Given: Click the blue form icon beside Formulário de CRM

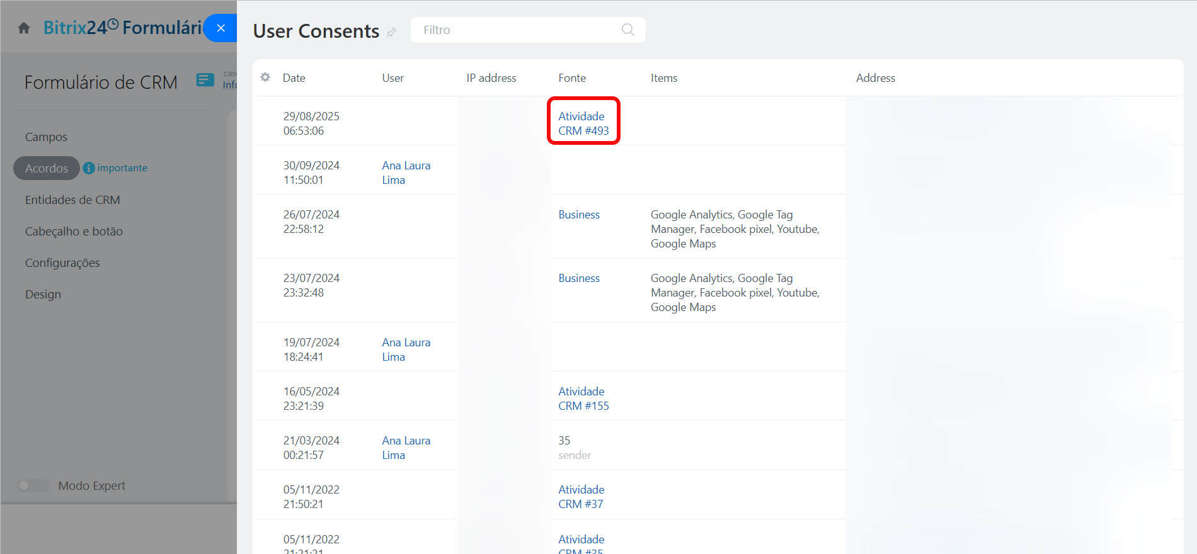Looking at the screenshot, I should [x=205, y=80].
